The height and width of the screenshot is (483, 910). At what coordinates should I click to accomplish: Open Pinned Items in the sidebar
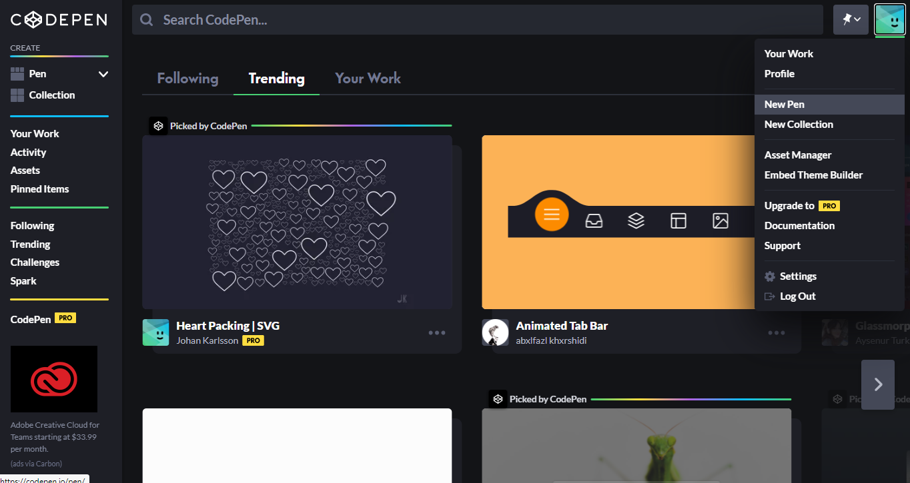(x=39, y=189)
